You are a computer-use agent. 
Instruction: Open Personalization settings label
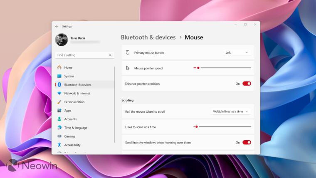[x=74, y=102]
